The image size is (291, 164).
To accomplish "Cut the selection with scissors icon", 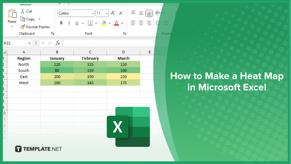I will click(22, 11).
